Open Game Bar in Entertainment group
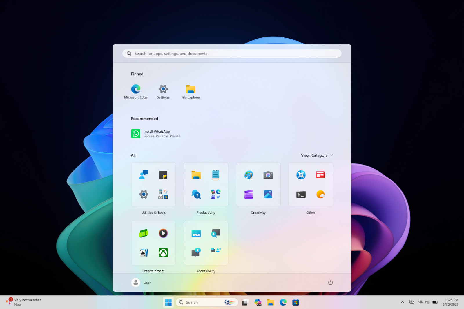This screenshot has height=309, width=464. pyautogui.click(x=144, y=233)
